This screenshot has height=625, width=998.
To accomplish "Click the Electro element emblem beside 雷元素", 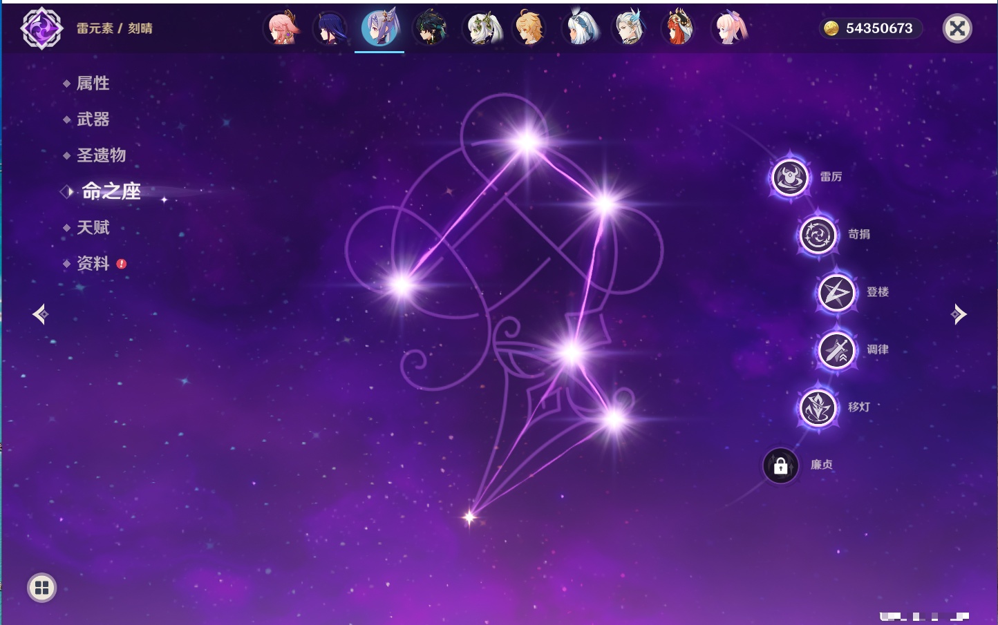I will pos(42,28).
